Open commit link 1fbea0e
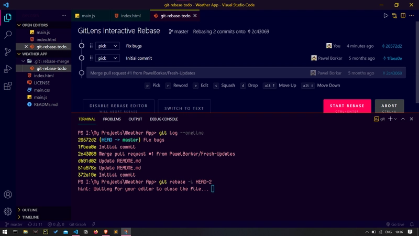 click(392, 58)
